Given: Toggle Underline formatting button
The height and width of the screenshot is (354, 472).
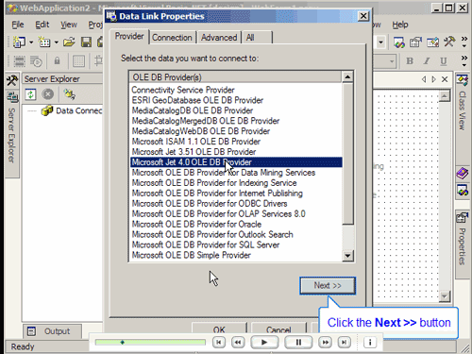Looking at the screenshot, I should pyautogui.click(x=444, y=61).
